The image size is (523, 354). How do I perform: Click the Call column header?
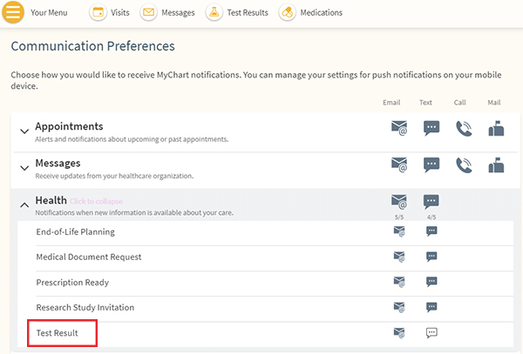459,103
